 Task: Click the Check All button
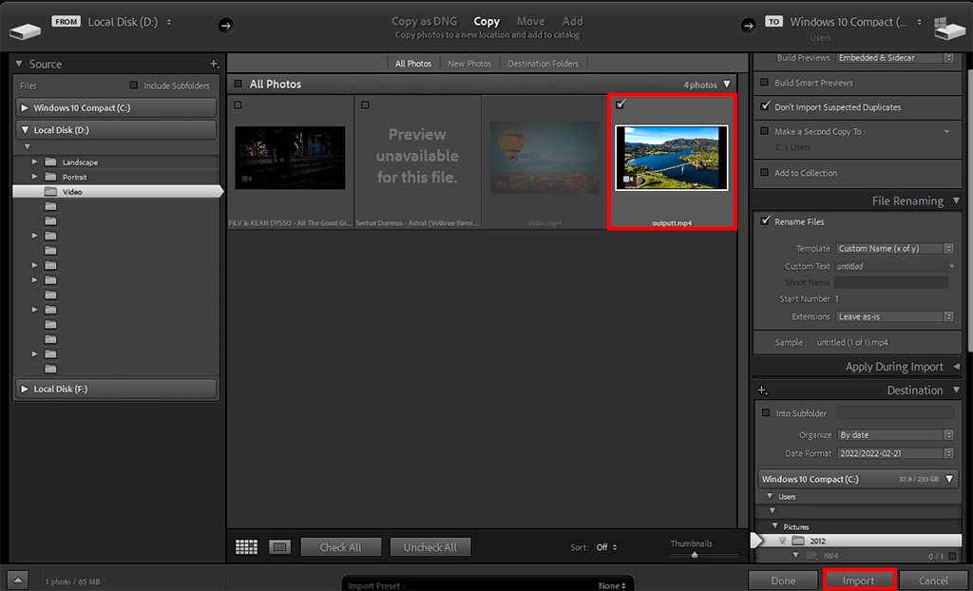pos(341,547)
